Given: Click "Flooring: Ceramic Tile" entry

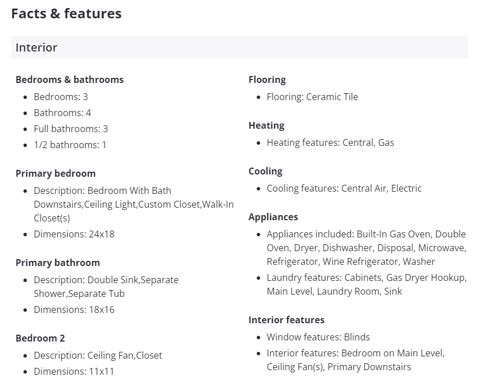Looking at the screenshot, I should (312, 97).
